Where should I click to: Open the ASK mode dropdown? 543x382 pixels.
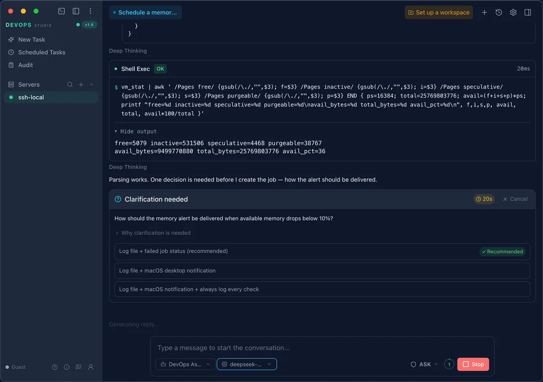click(424, 364)
